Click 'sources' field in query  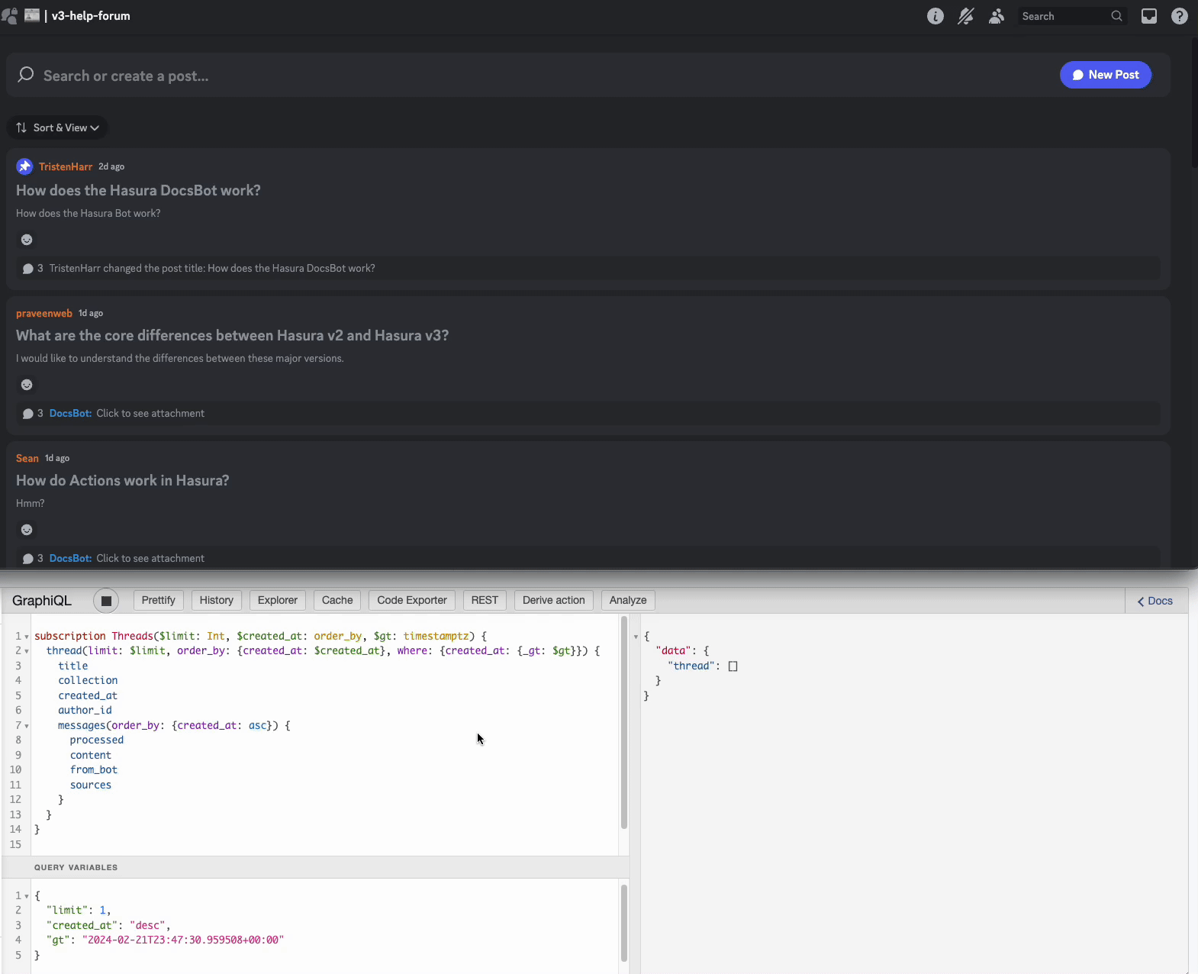(91, 785)
